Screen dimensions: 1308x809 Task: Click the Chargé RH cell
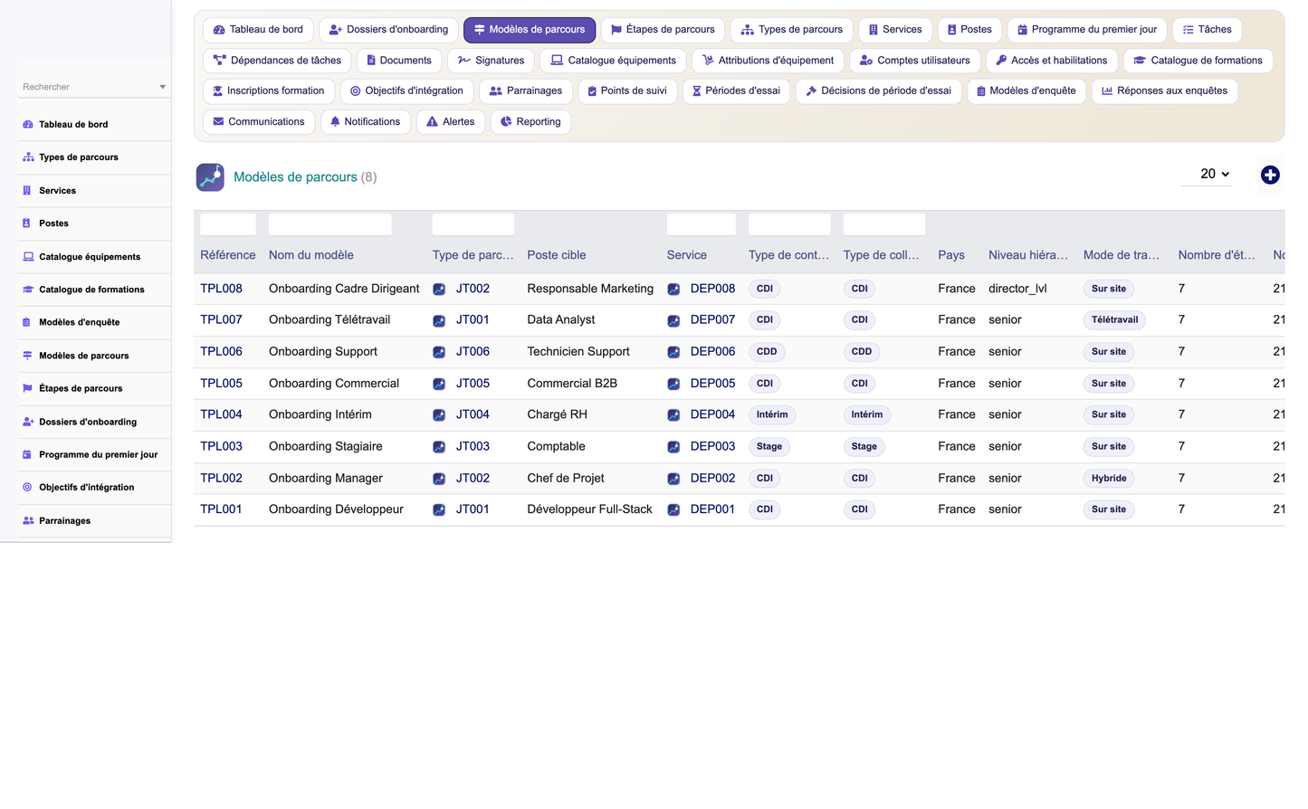558,414
